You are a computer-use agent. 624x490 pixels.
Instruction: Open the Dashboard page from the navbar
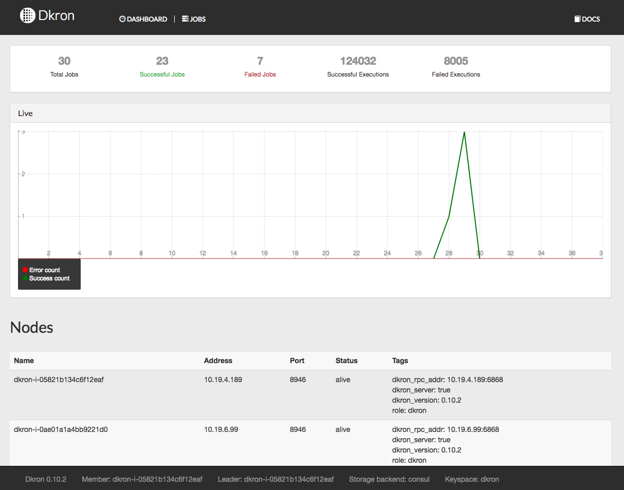[x=143, y=19]
